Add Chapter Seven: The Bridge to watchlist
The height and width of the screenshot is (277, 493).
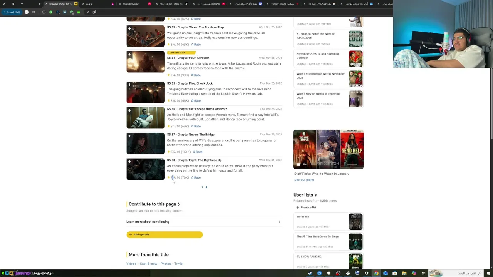129,136
